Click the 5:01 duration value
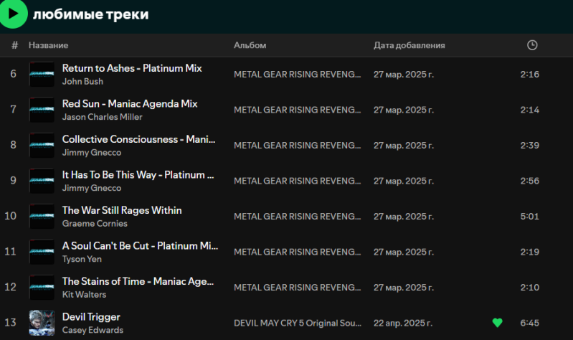Viewport: 573px width, 340px height. pyautogui.click(x=529, y=216)
